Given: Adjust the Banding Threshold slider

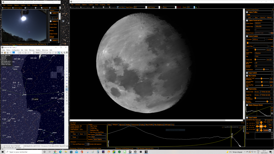Looking at the screenshot, I should click(x=267, y=101).
